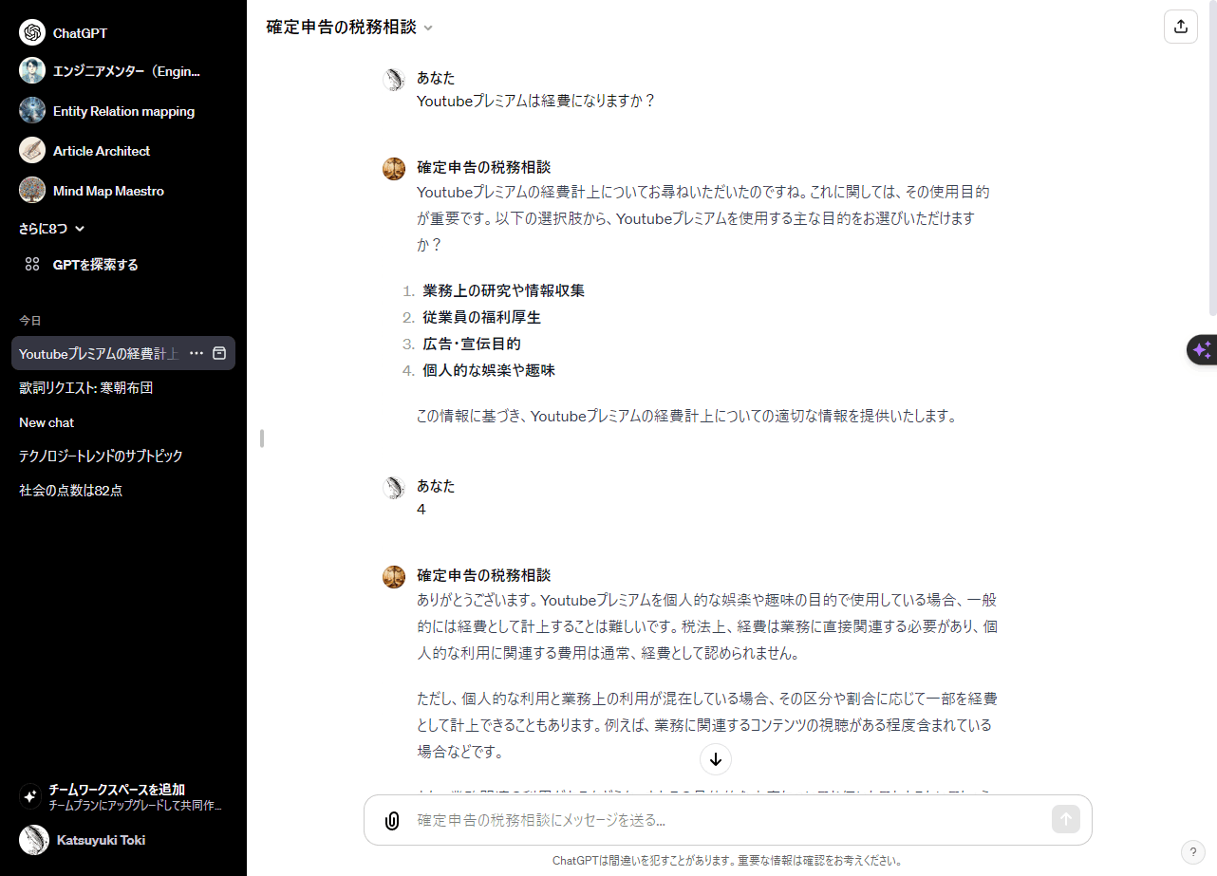Image resolution: width=1217 pixels, height=876 pixels.
Task: Click option text 業務上の研究や情報収集
Action: point(503,290)
